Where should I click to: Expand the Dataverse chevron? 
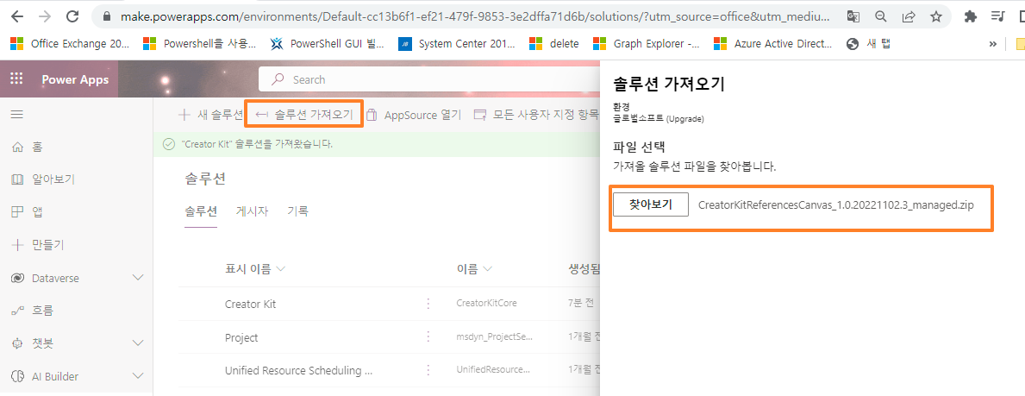point(138,278)
